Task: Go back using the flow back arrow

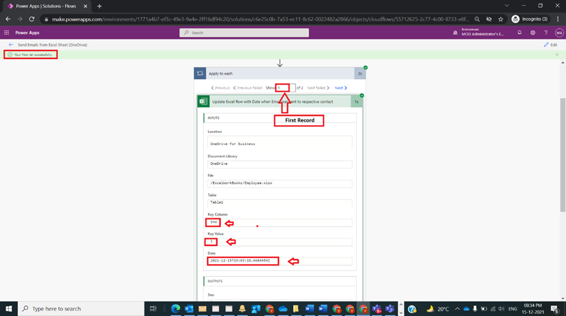Action: tap(11, 45)
